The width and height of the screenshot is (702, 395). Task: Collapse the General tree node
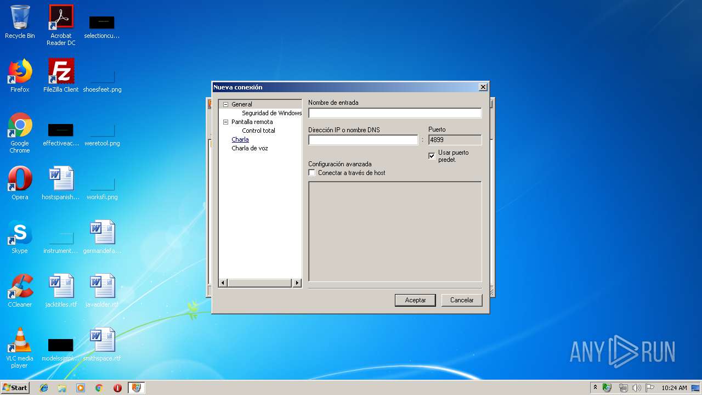point(225,104)
